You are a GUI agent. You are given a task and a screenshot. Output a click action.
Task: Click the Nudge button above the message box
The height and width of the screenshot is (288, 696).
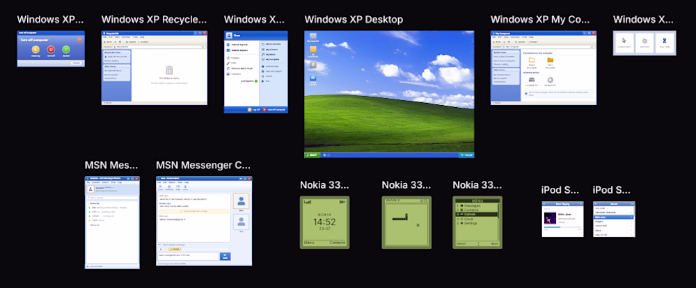coord(174,249)
